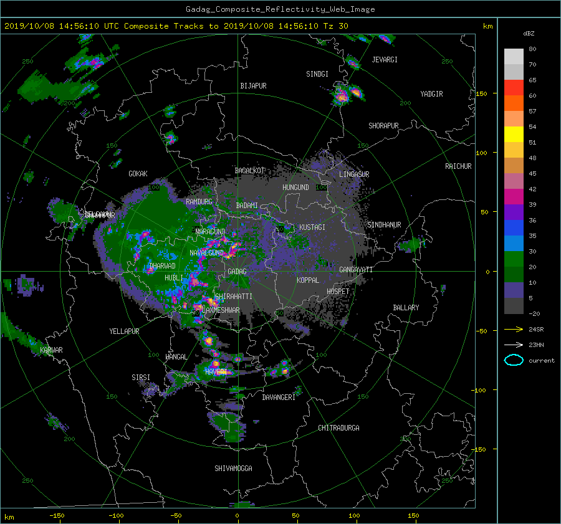Click the HOSPET city label

tap(338, 292)
